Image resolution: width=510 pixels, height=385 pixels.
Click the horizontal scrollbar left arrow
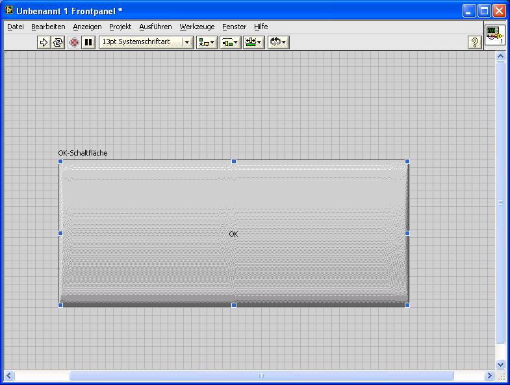click(9, 376)
